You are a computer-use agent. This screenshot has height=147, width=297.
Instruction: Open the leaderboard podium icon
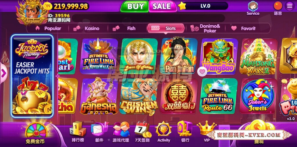(78, 129)
